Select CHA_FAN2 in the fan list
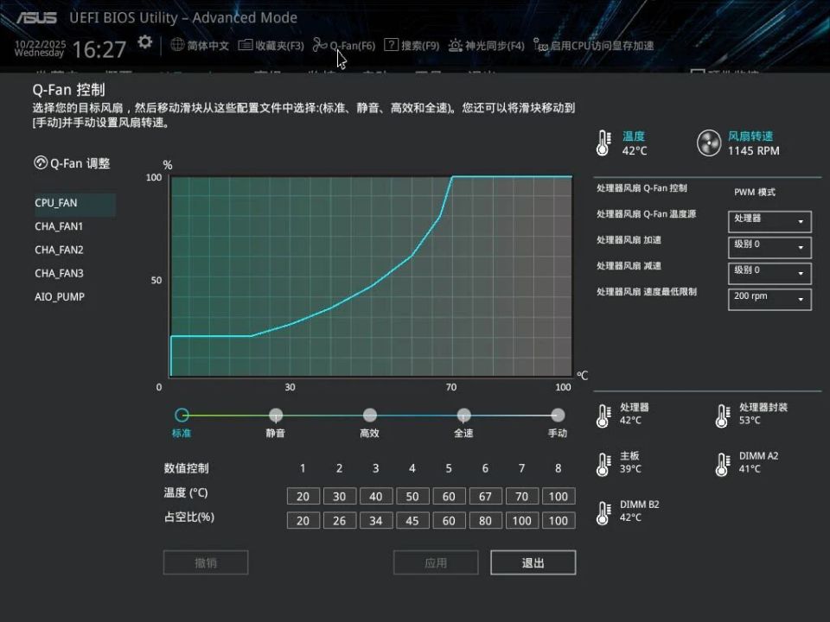This screenshot has width=830, height=622. [x=58, y=250]
